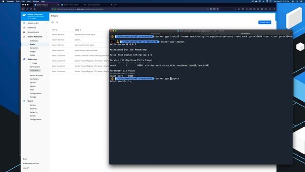
Task: Open a new browser tab with plus icon
Action: click(116, 5)
